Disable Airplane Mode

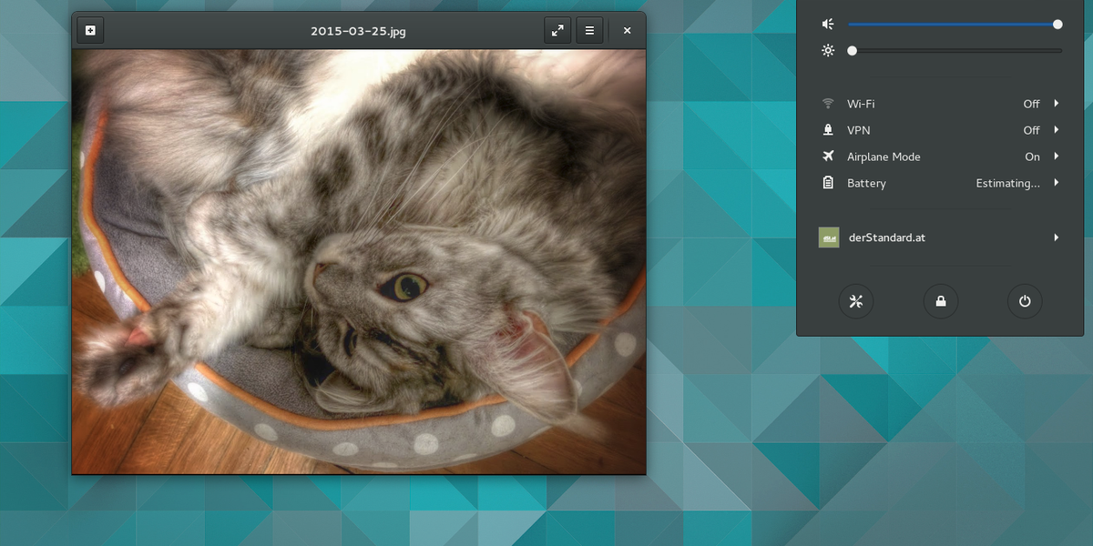pyautogui.click(x=1033, y=157)
